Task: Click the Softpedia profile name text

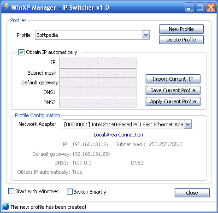Action: (x=47, y=35)
